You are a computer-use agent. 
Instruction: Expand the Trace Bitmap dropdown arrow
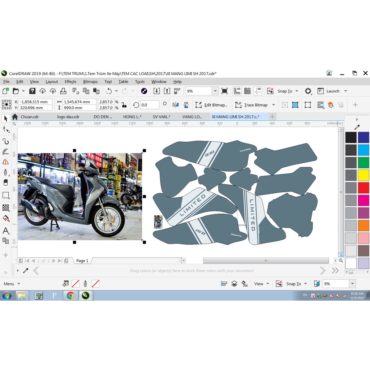(x=274, y=105)
